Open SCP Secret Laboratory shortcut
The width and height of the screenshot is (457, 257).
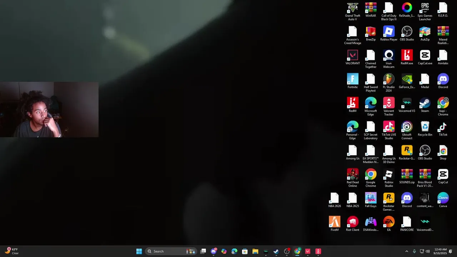(371, 131)
